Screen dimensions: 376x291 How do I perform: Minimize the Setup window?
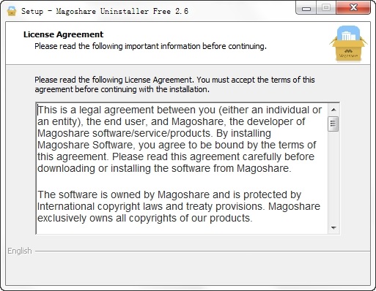306,9
